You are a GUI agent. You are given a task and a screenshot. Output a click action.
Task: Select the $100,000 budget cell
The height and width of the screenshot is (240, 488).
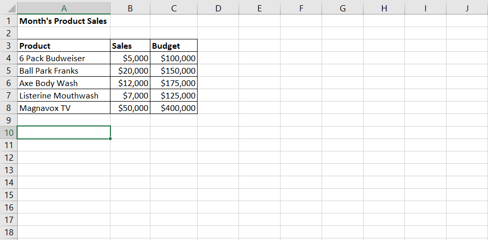click(x=174, y=58)
